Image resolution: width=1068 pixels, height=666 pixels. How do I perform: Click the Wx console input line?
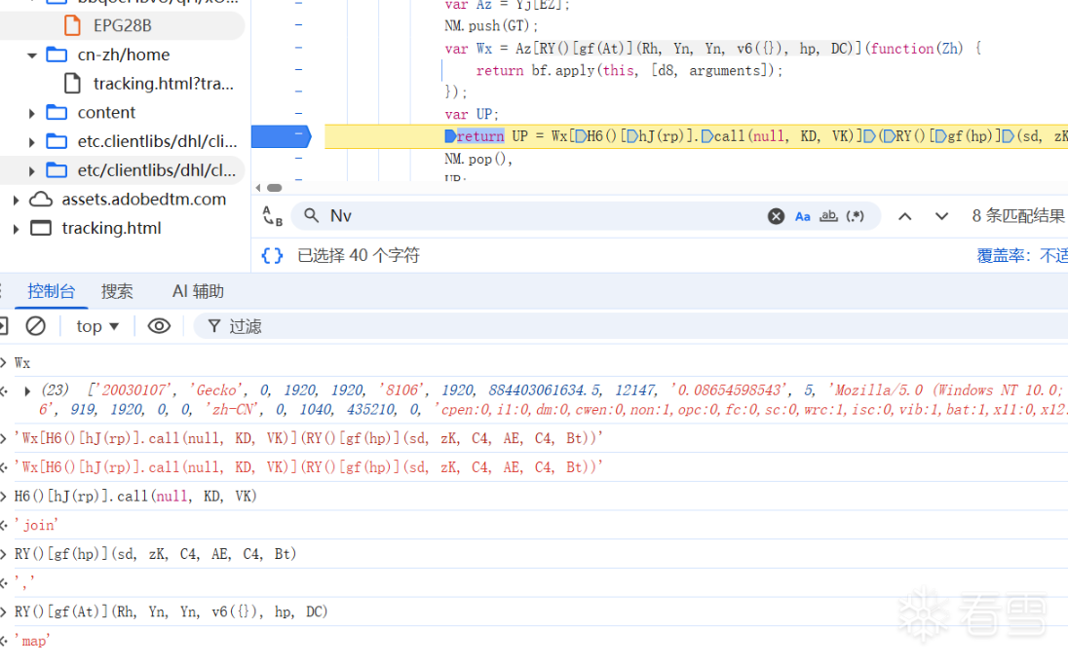tap(22, 362)
